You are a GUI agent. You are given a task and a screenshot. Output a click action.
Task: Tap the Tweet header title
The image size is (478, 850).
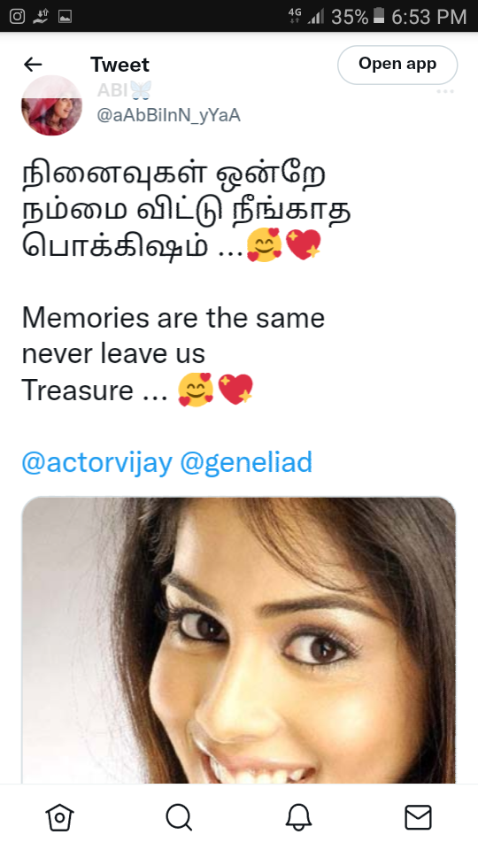pyautogui.click(x=119, y=65)
